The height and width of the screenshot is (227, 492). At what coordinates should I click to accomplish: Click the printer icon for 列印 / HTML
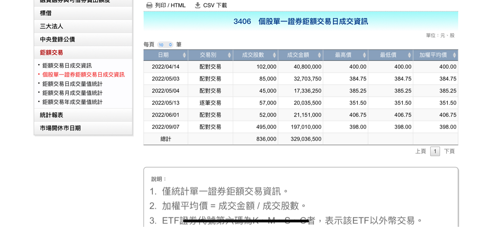[x=150, y=5]
